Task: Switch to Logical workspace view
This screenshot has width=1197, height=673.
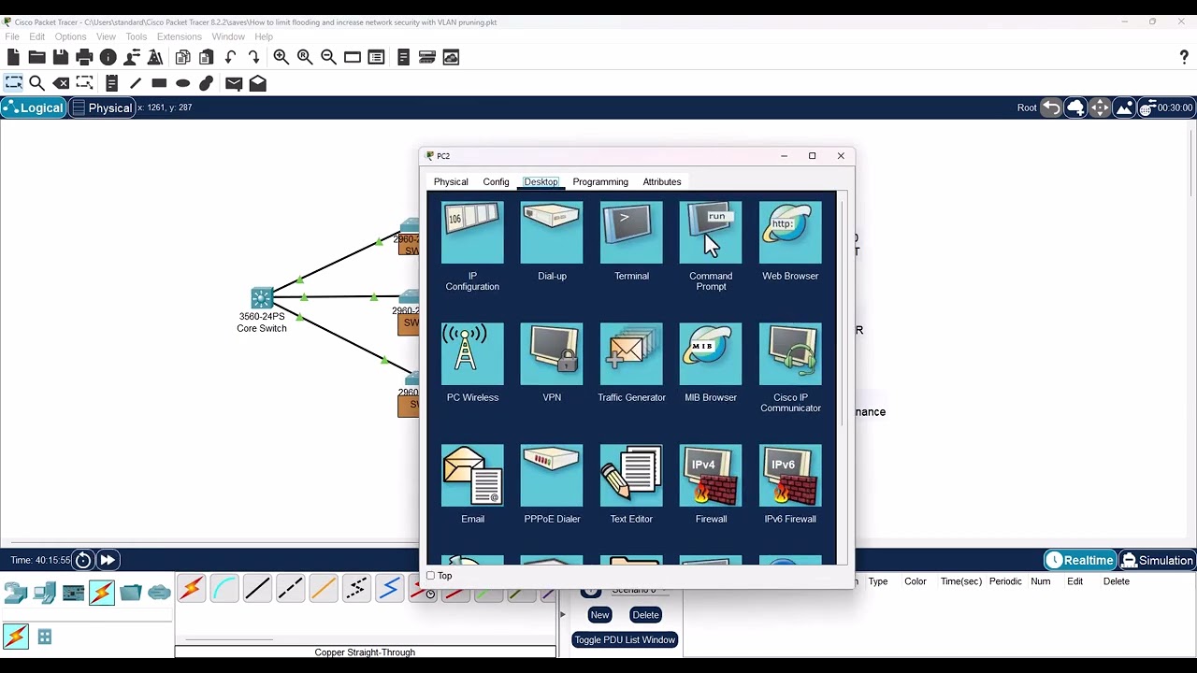Action: coord(34,107)
